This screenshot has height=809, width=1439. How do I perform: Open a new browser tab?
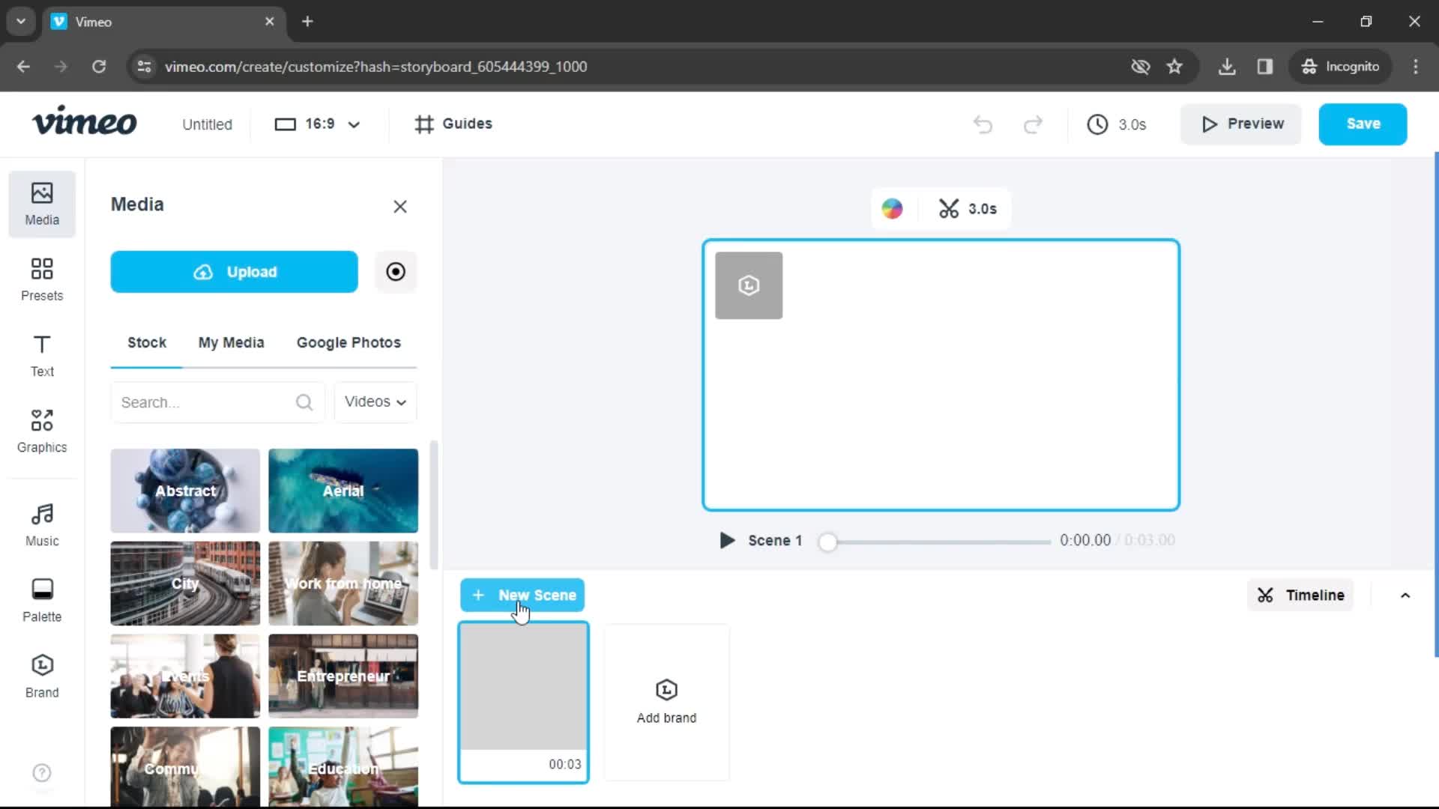point(307,21)
